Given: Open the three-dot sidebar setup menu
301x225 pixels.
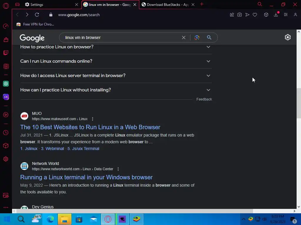Looking at the screenshot, I should [x=6, y=207].
